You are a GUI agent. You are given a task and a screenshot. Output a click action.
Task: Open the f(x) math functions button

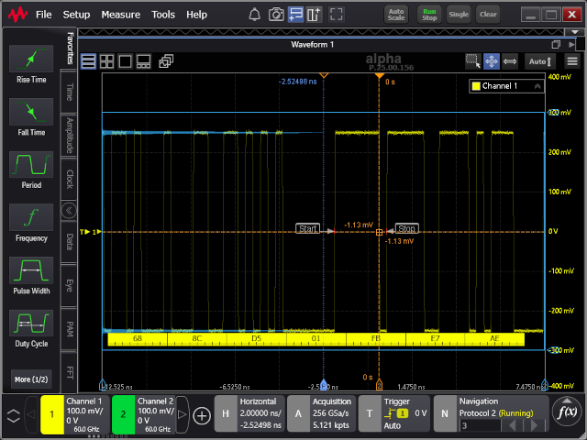coord(565,413)
